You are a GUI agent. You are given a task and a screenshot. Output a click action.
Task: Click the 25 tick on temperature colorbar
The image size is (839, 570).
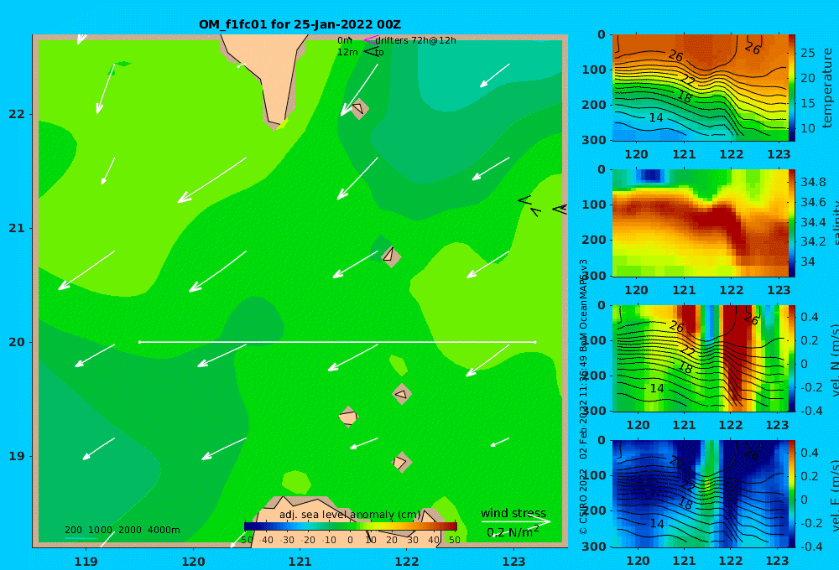tap(807, 53)
